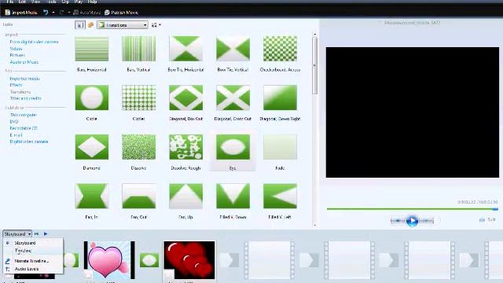Choose Narrate Timeline in popup menu
The height and width of the screenshot is (283, 503).
(31, 261)
